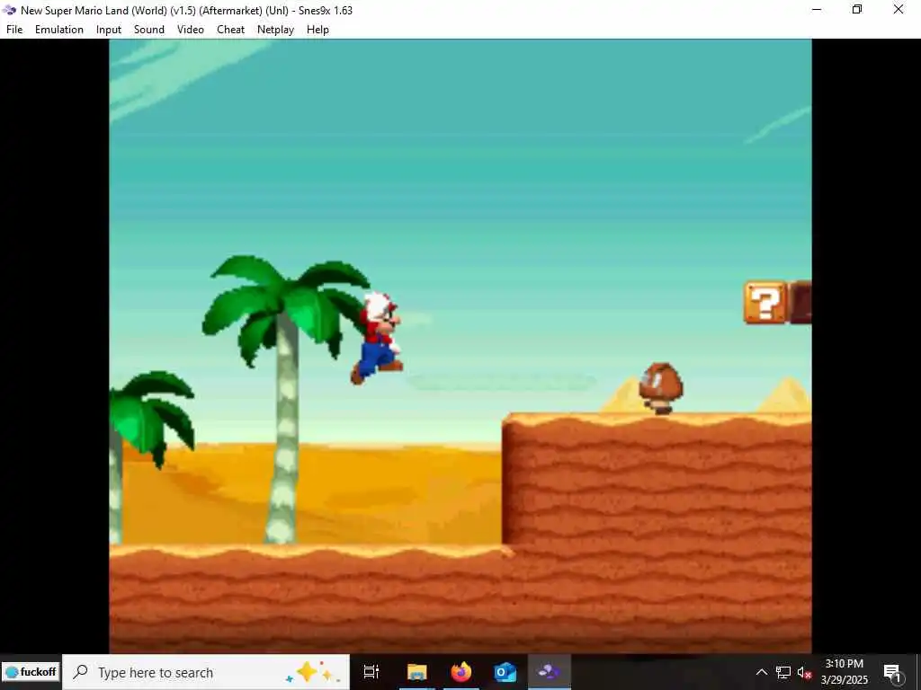Click the network status tray icon
Image resolution: width=921 pixels, height=690 pixels.
coord(783,672)
